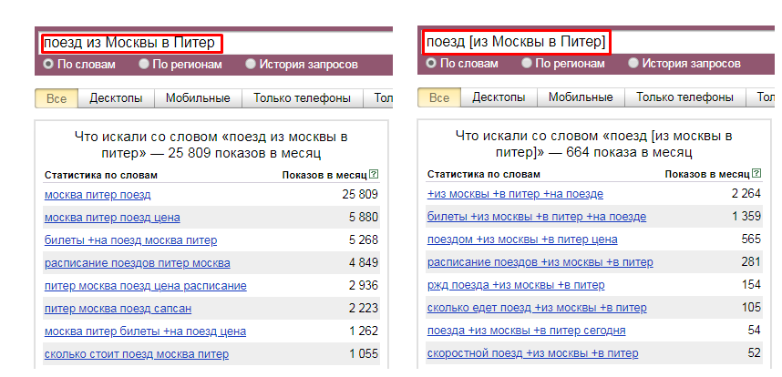782x377 pixels.
Task: Switch to 'Десктопы' tab in left panel
Action: click(116, 98)
